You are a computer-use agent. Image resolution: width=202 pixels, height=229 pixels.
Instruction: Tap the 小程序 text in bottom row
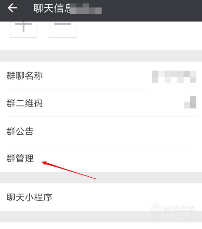pos(39,197)
